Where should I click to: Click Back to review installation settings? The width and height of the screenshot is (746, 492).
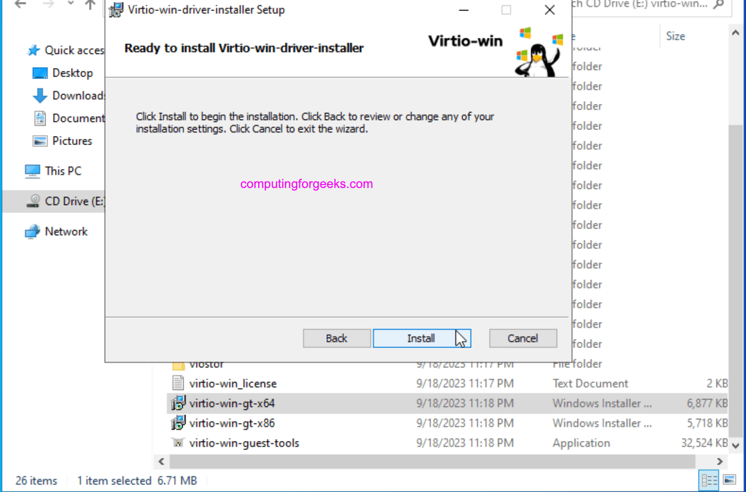click(x=336, y=338)
